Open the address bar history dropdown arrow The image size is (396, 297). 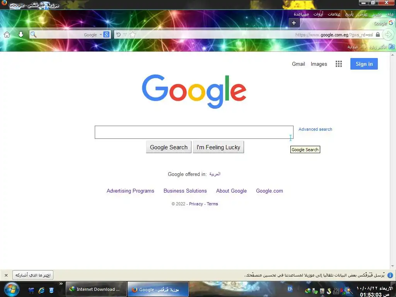(125, 34)
